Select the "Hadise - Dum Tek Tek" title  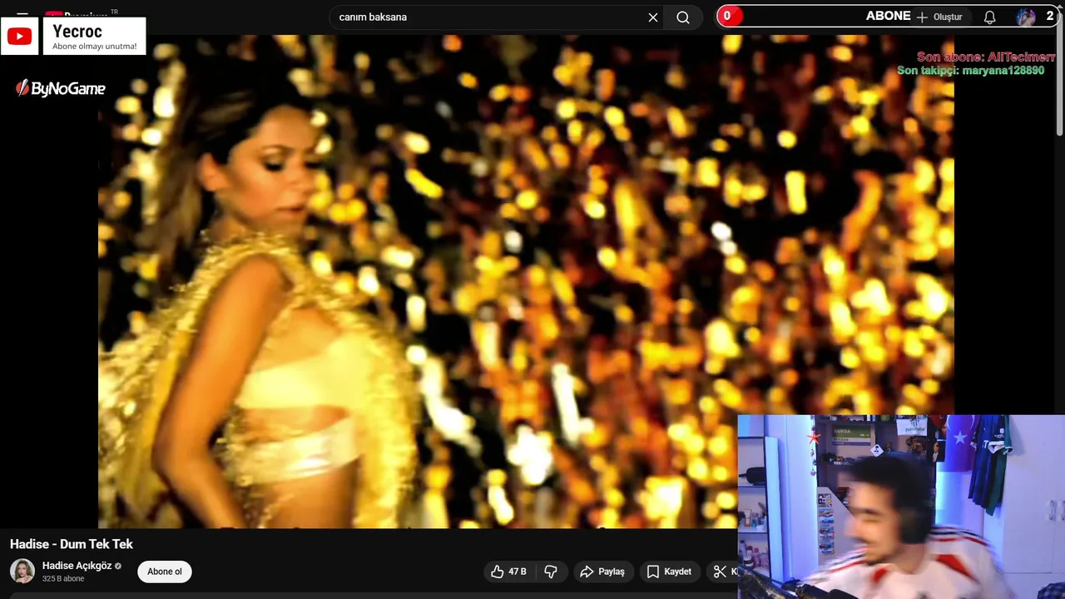point(72,544)
